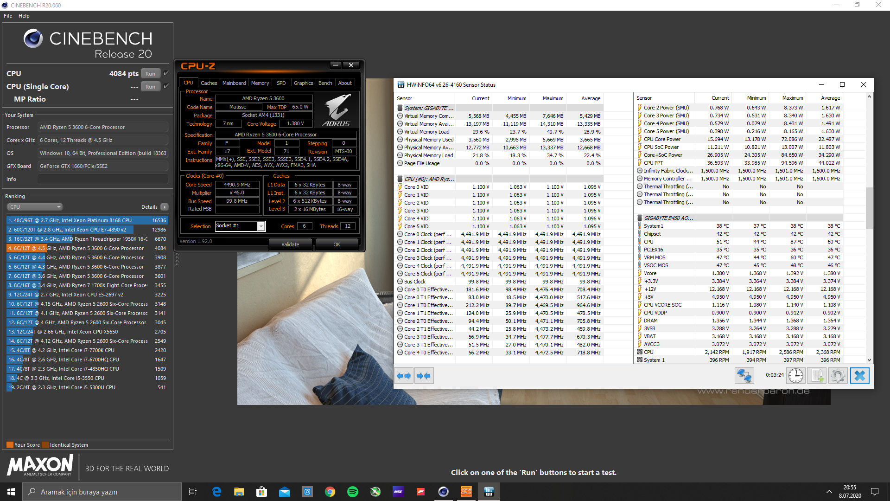
Task: Click HWiNFO shrink columns arrows button
Action: (424, 376)
